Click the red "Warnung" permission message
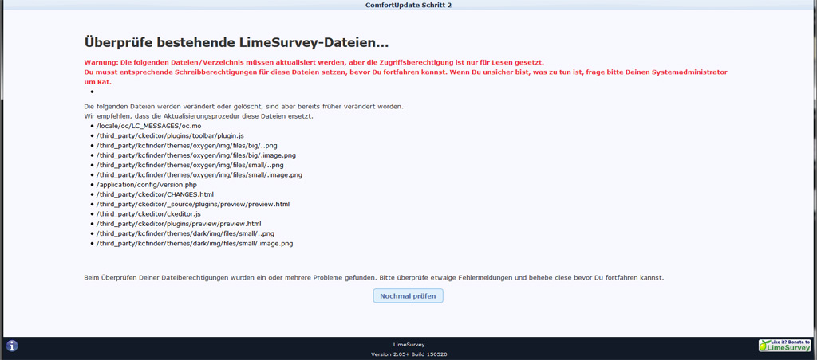The image size is (817, 360). [x=314, y=62]
